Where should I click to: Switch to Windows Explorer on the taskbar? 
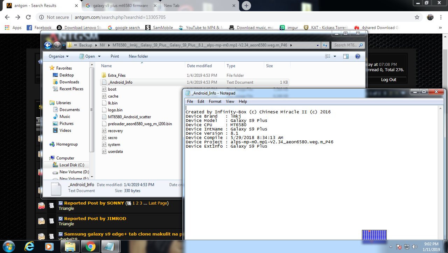pos(70,247)
